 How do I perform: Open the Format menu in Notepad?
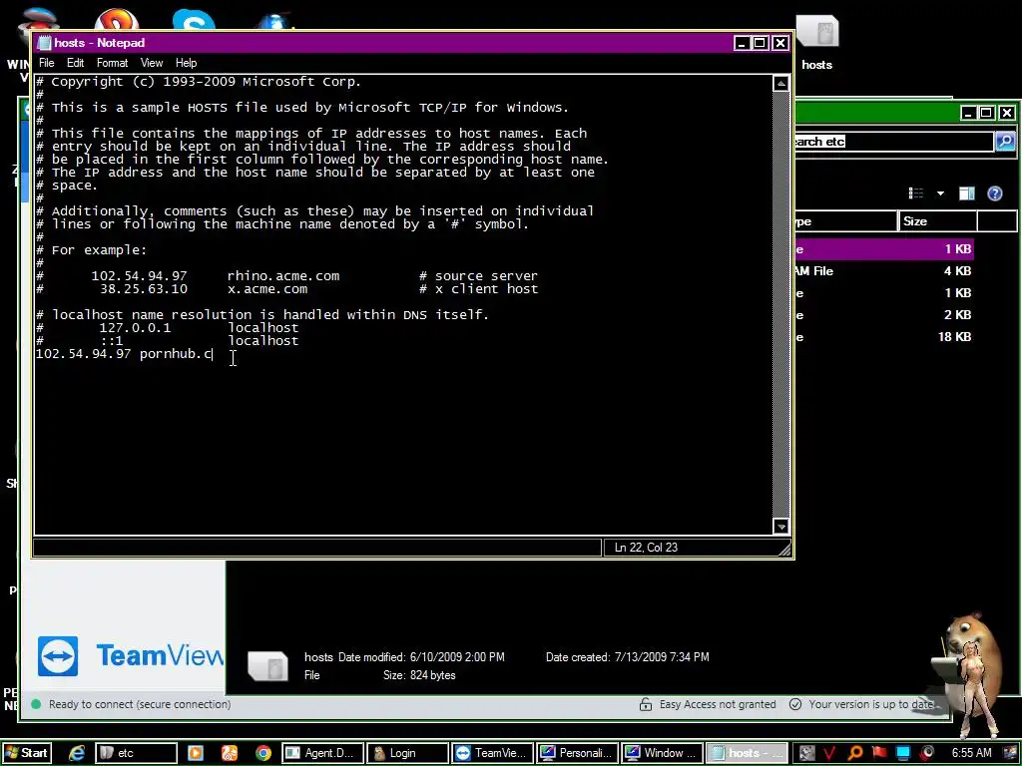click(112, 63)
